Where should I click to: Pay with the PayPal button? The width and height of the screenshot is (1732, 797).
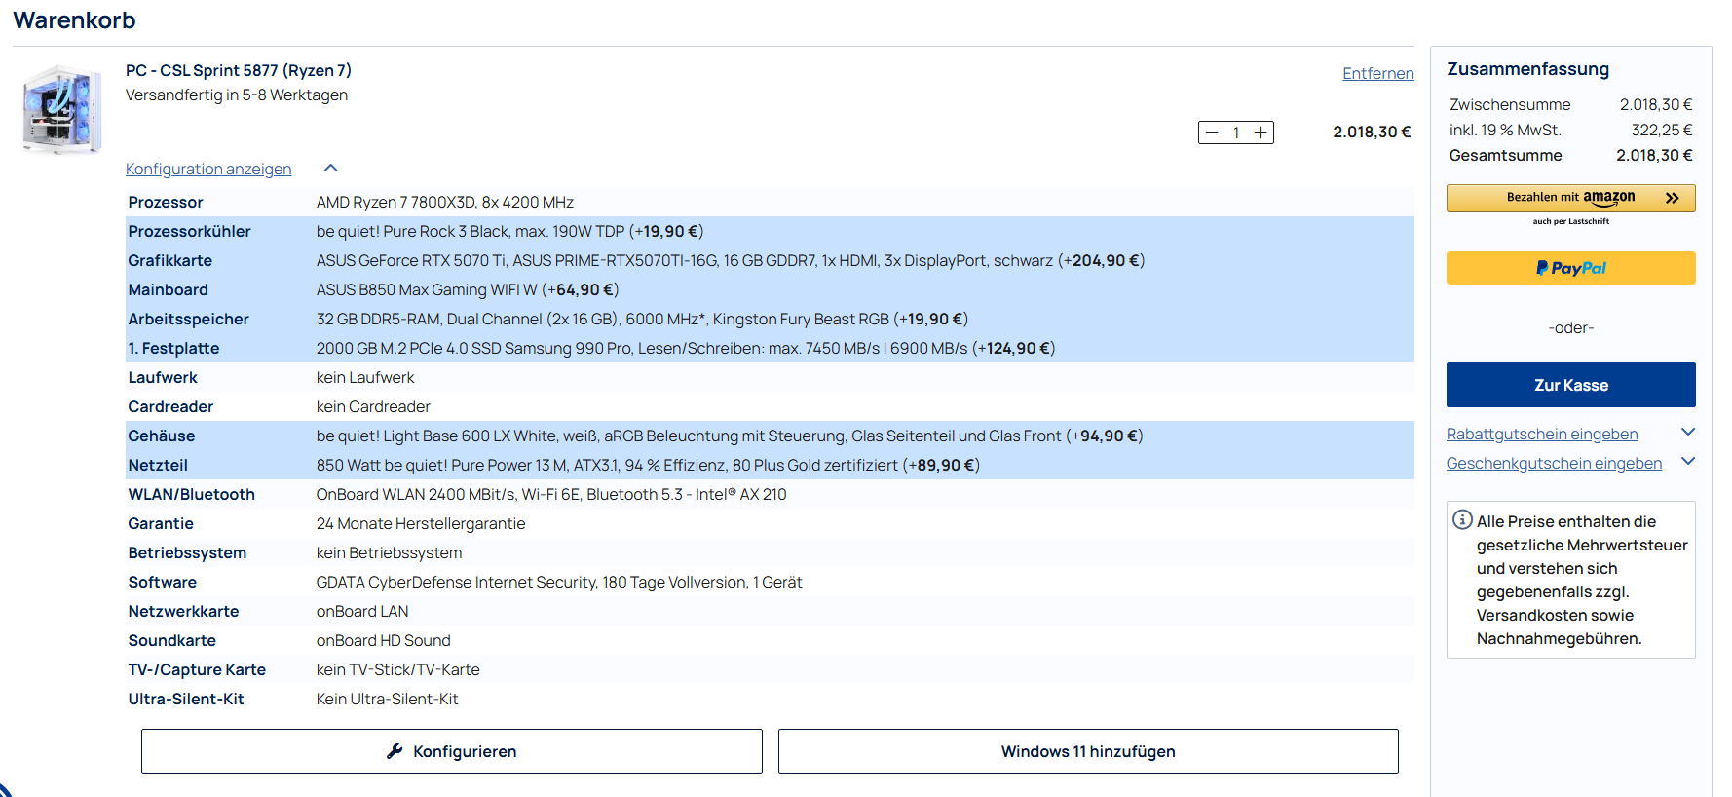(1570, 268)
